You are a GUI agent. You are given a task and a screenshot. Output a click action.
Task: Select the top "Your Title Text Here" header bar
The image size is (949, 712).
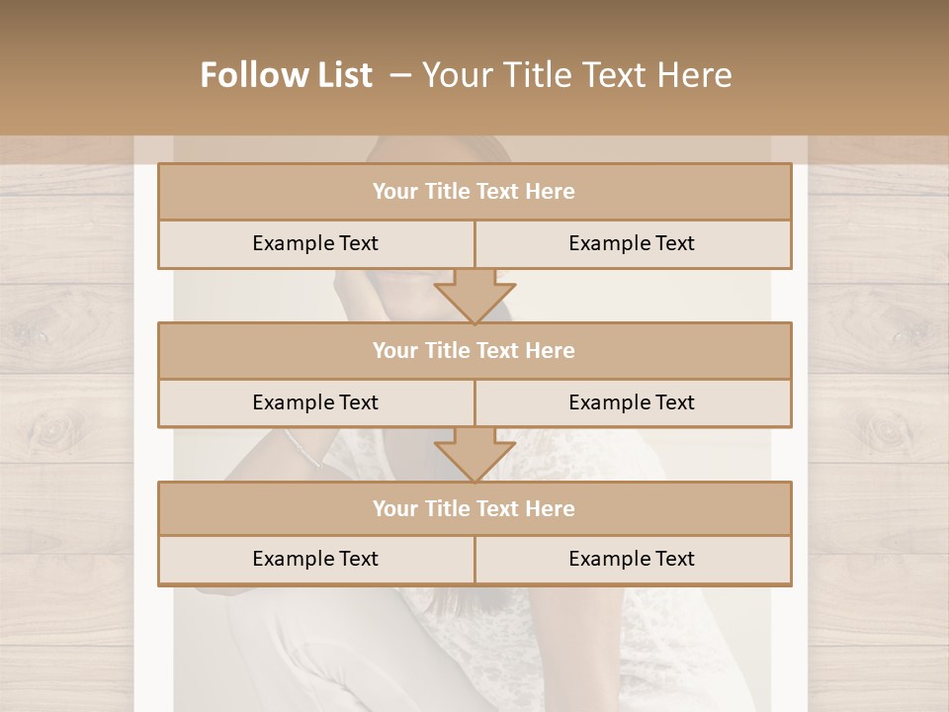click(474, 192)
